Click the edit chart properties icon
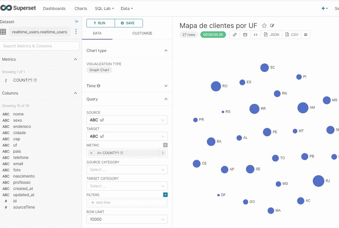 click(x=272, y=26)
